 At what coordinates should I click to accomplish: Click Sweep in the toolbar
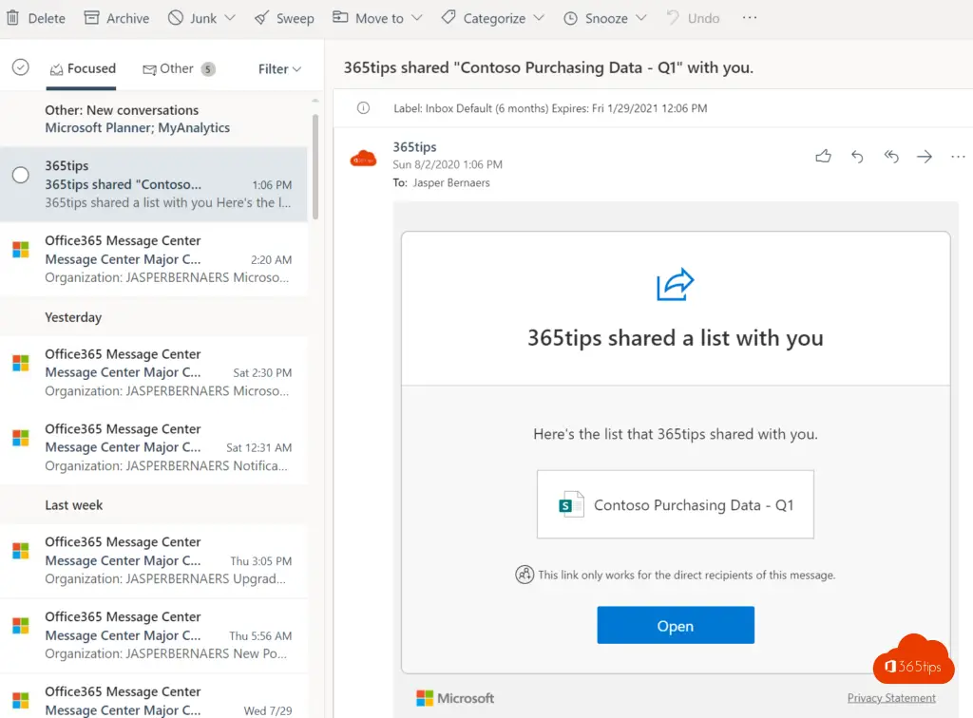point(284,18)
